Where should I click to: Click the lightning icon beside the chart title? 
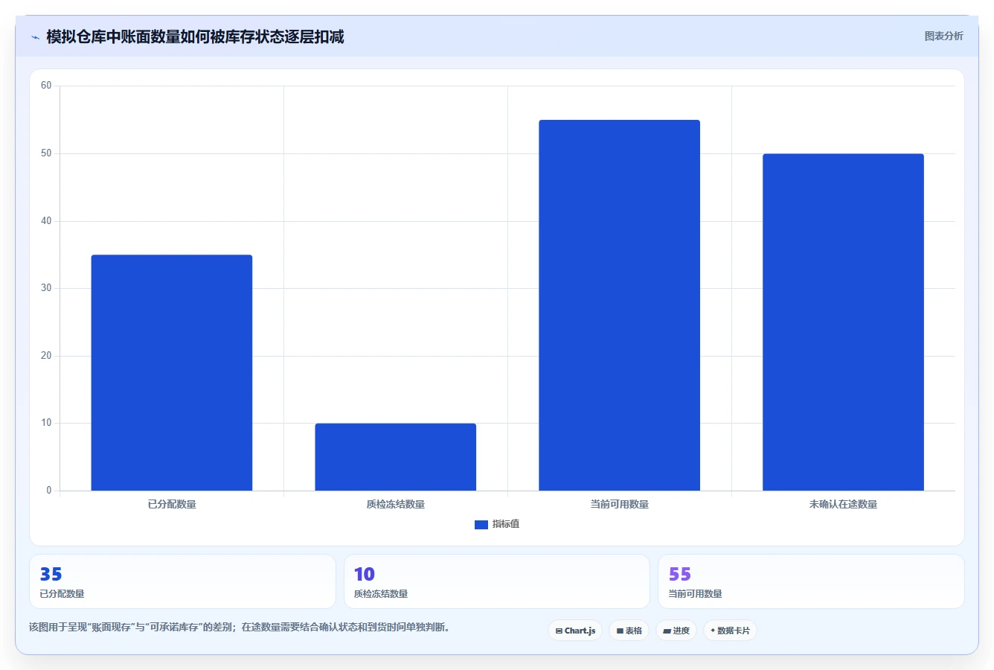click(35, 37)
